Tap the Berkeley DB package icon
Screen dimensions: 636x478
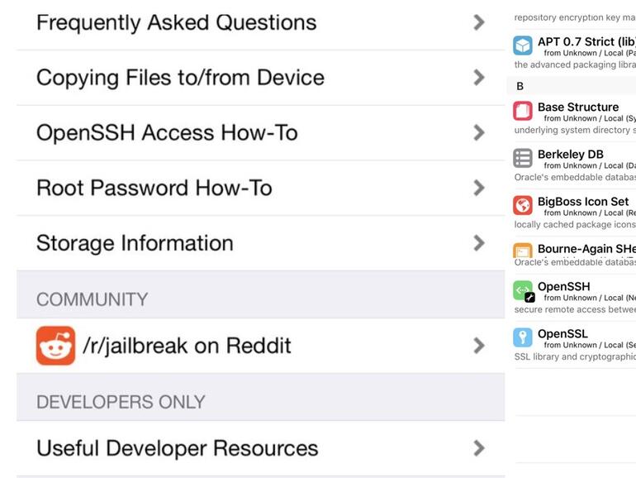(523, 158)
